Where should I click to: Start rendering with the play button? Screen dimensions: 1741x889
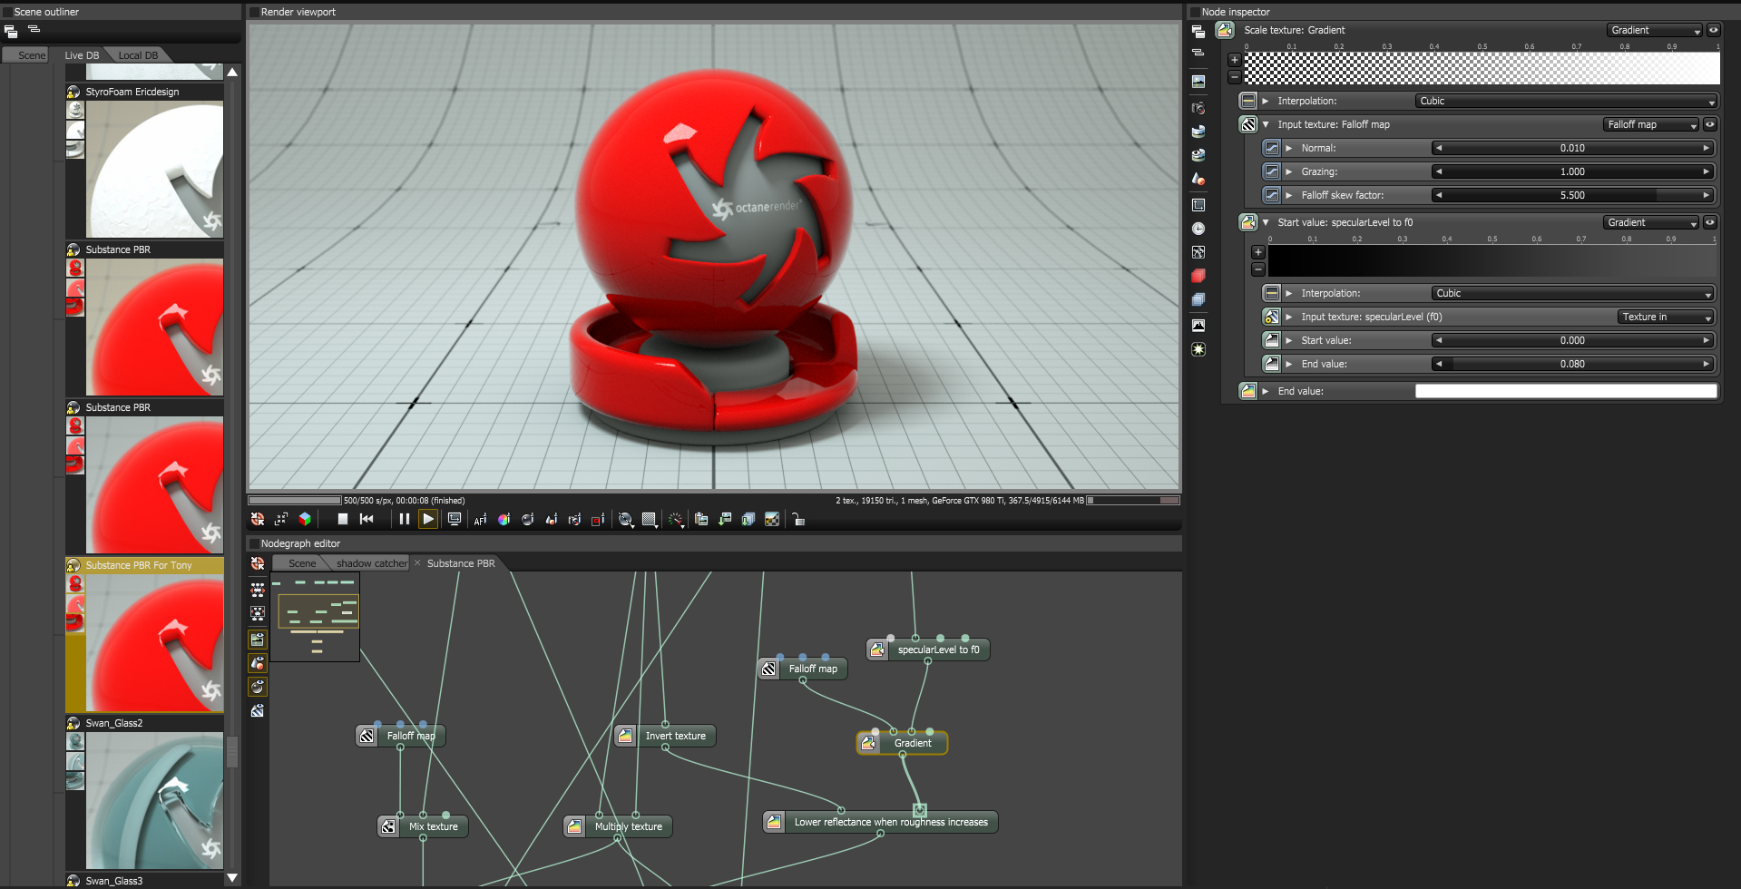pyautogui.click(x=428, y=519)
